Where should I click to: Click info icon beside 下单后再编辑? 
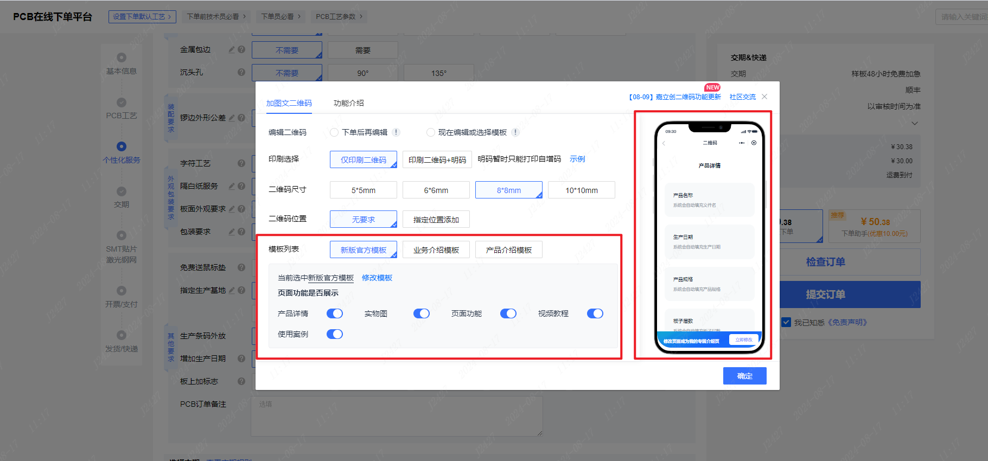[396, 132]
